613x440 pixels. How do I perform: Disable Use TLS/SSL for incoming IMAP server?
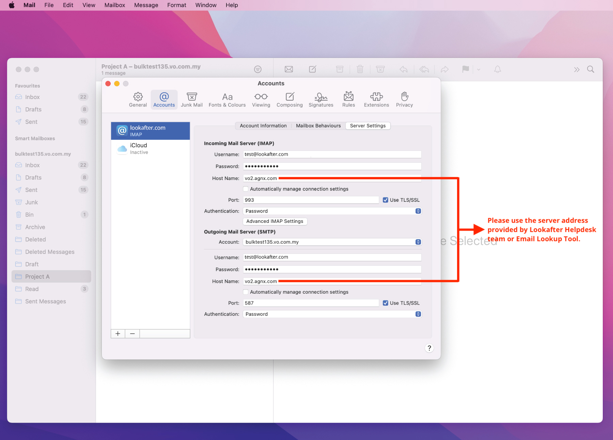[386, 200]
